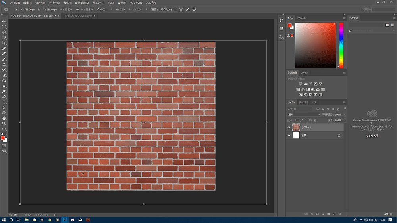The width and height of the screenshot is (397, 223).
Task: Open the 通常 blend mode dropdown
Action: [303, 114]
